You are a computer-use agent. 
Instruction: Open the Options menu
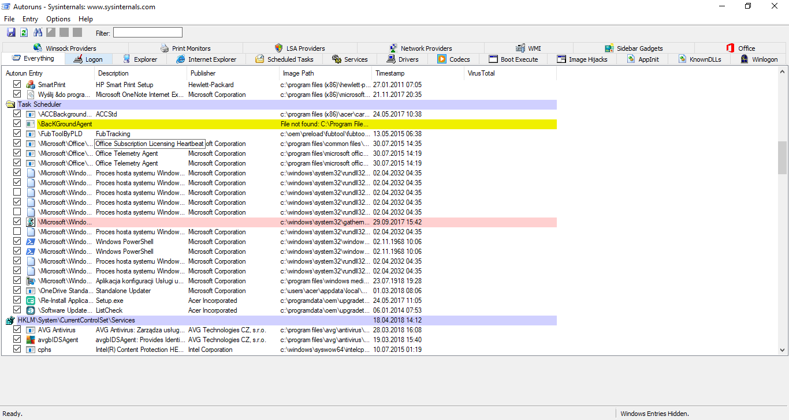pos(58,19)
